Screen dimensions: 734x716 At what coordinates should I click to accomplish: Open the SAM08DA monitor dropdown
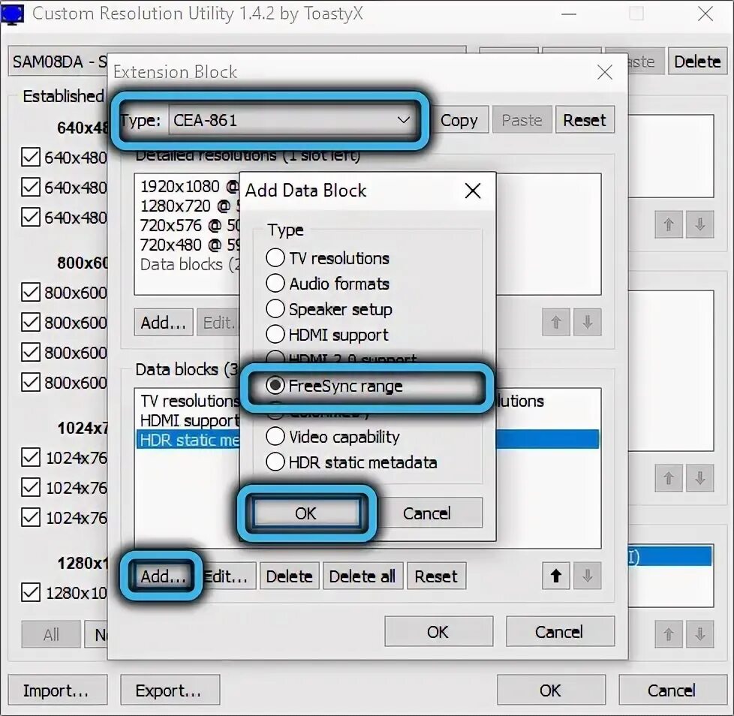point(58,62)
